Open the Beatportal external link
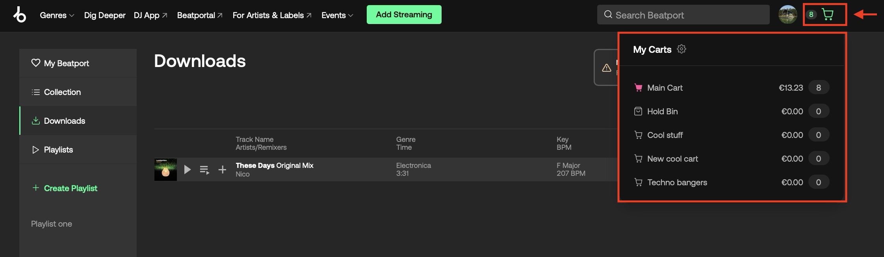 (x=200, y=15)
